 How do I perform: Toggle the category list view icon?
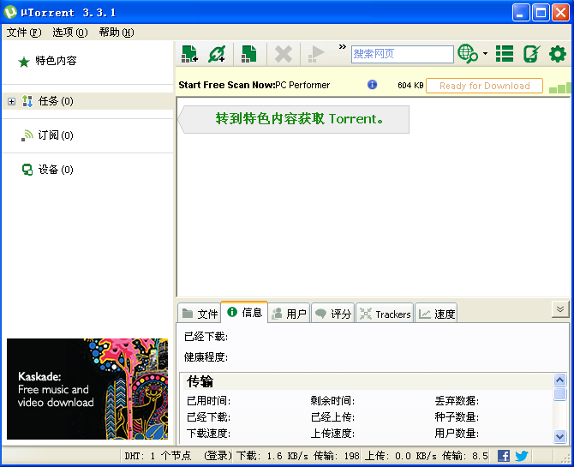505,54
